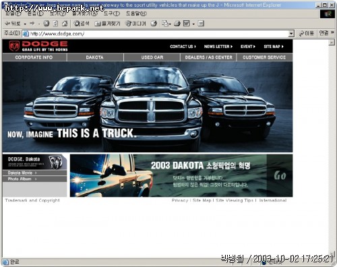Print the page with Print icon
Screen dimensions: 337x267
177,24
